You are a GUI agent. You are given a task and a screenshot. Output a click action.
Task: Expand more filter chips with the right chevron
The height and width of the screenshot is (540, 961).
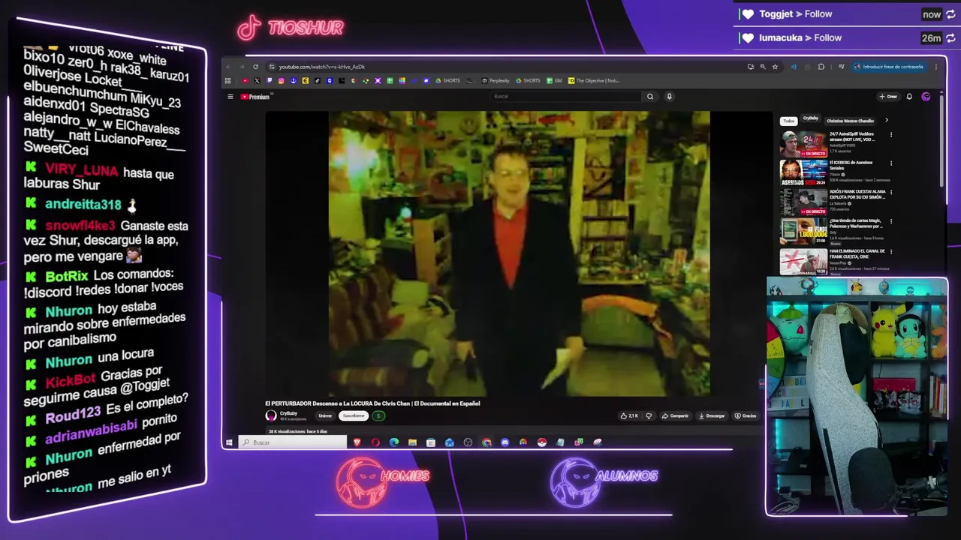[x=886, y=120]
